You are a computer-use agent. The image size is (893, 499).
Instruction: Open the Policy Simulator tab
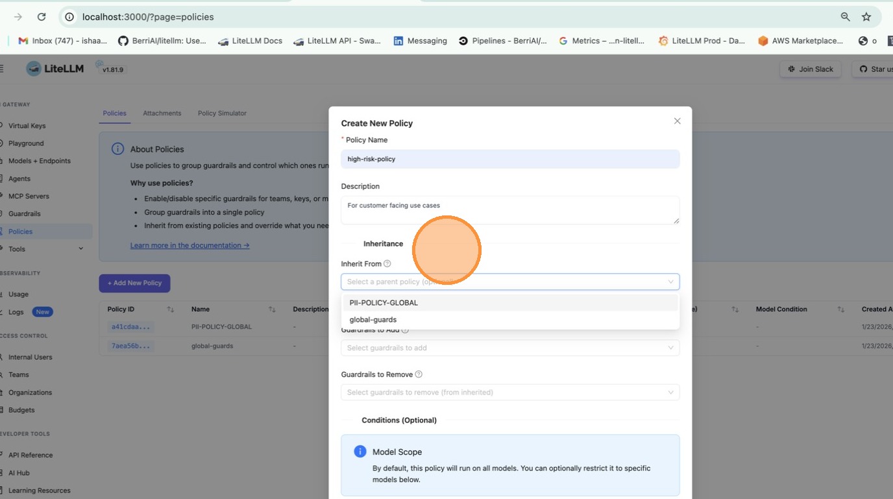(x=222, y=113)
